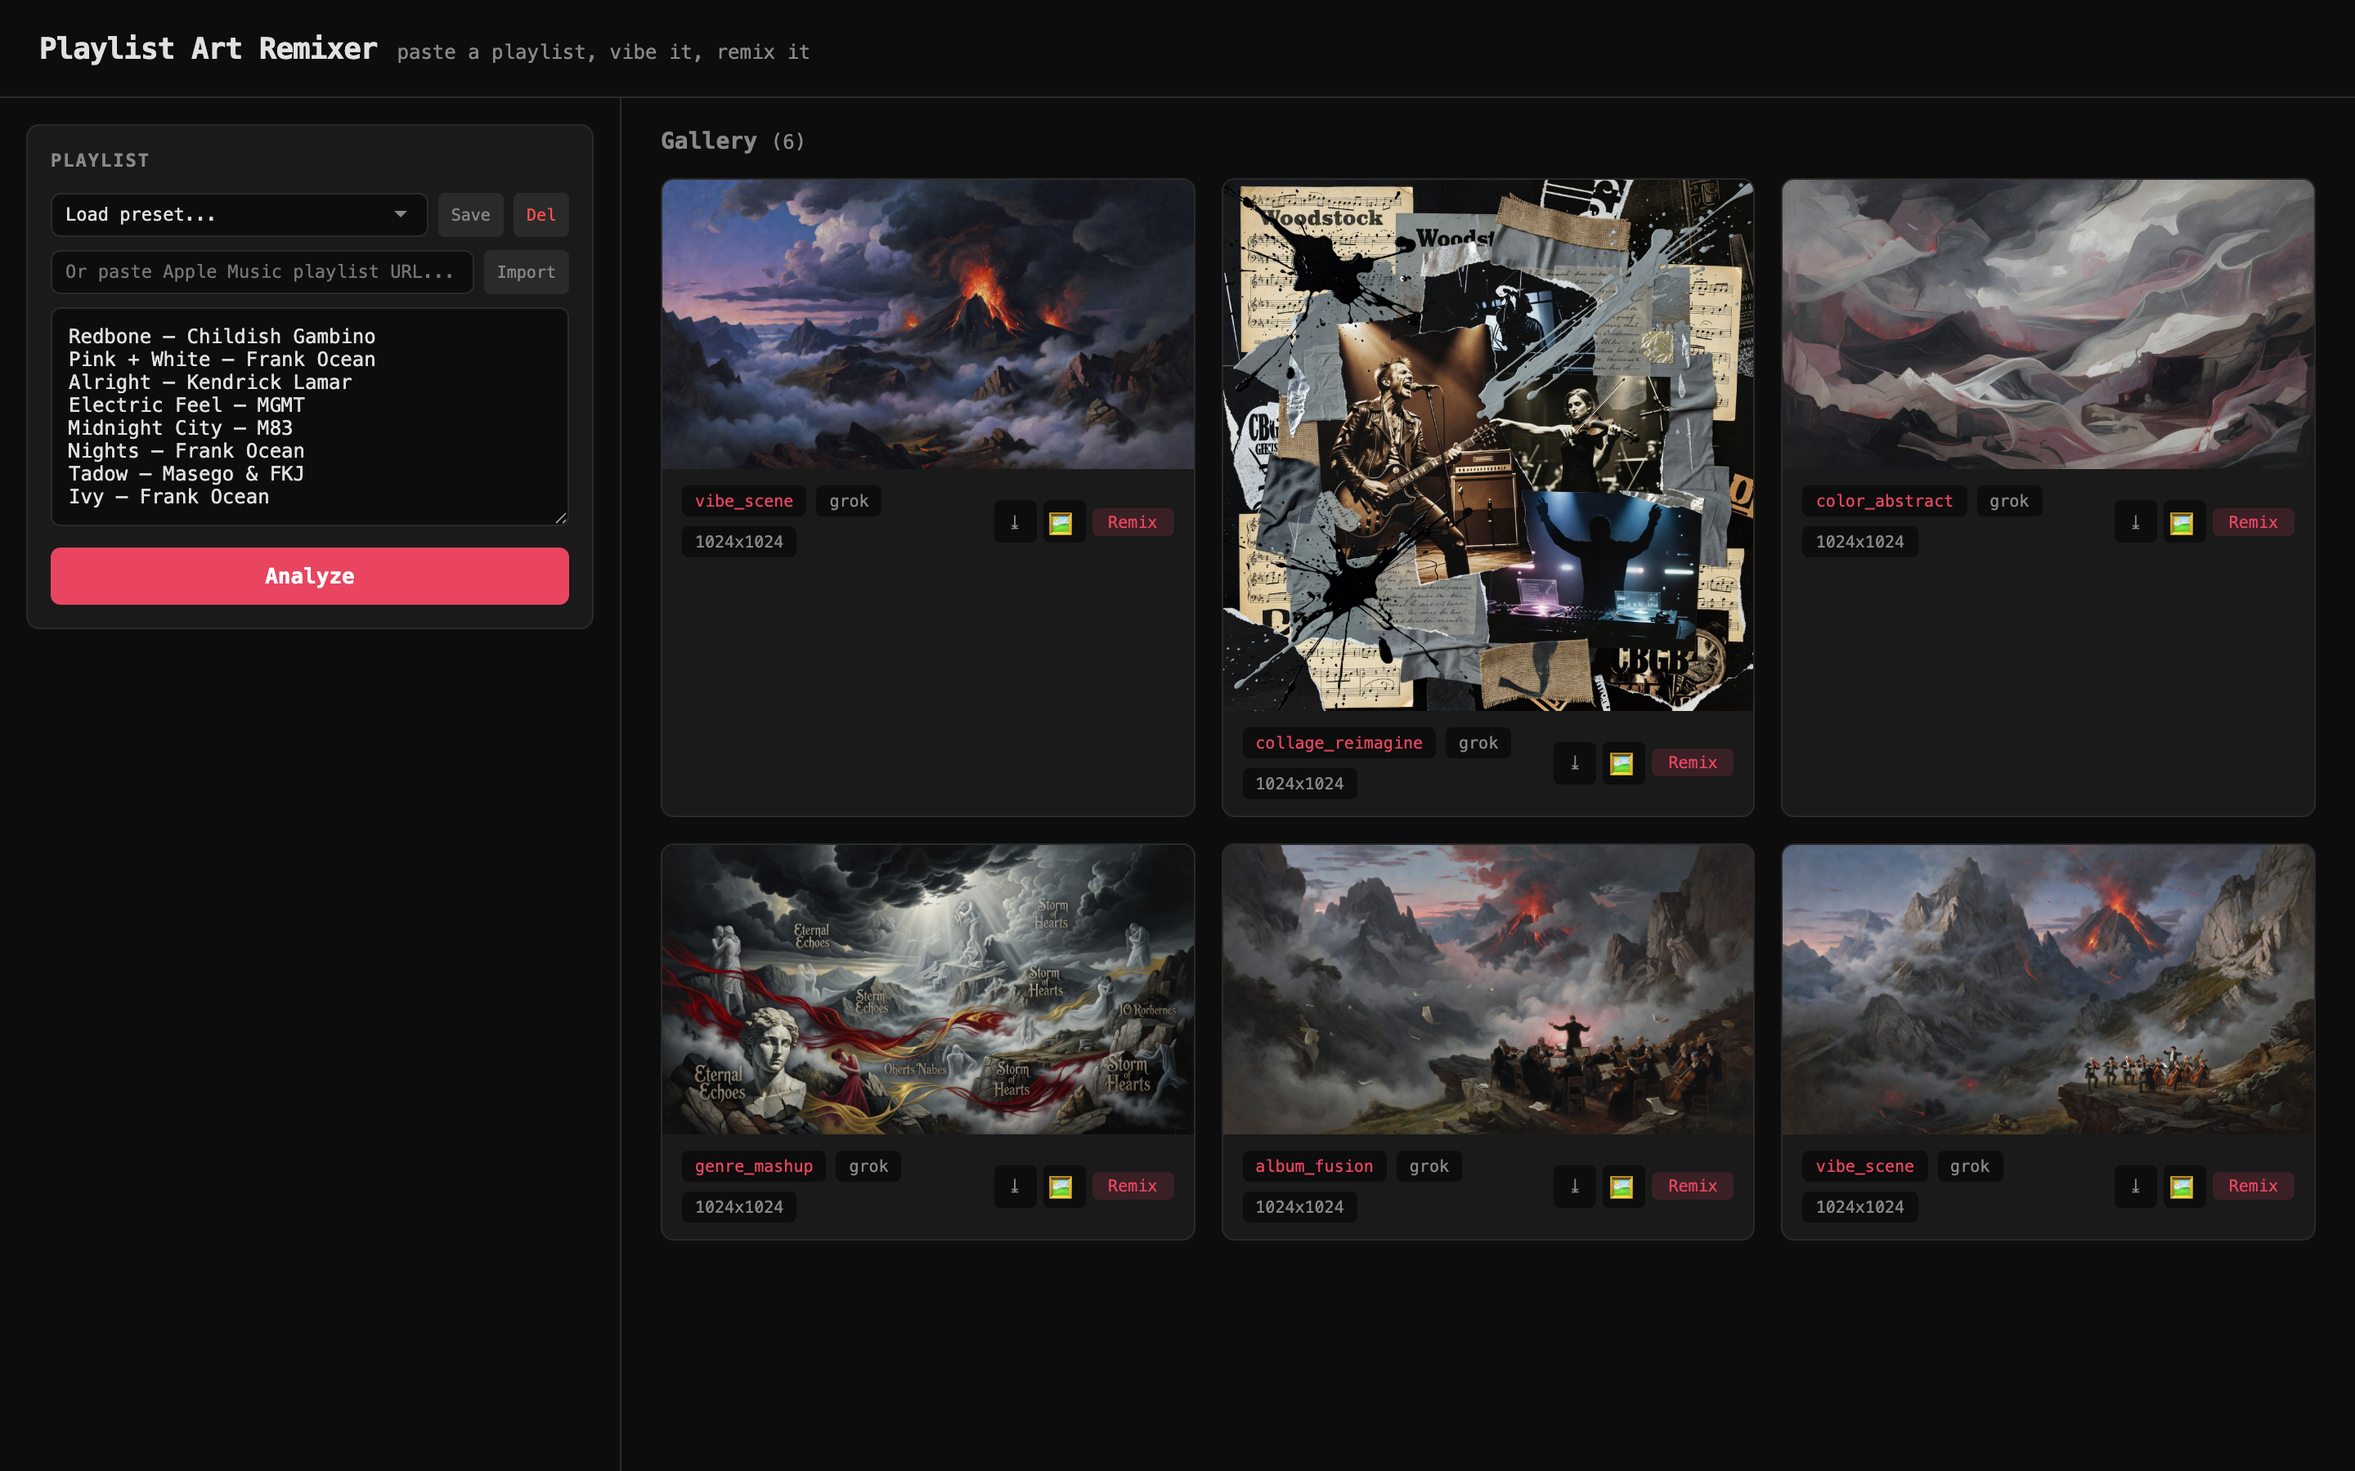This screenshot has width=2355, height=1471.
Task: Open the Load preset dropdown
Action: pyautogui.click(x=239, y=214)
